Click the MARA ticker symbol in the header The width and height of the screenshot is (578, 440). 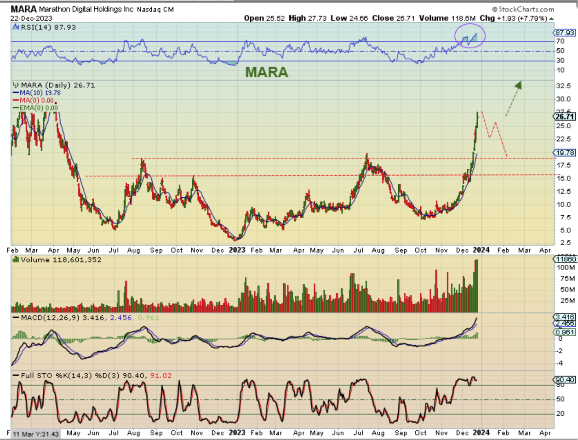click(23, 9)
